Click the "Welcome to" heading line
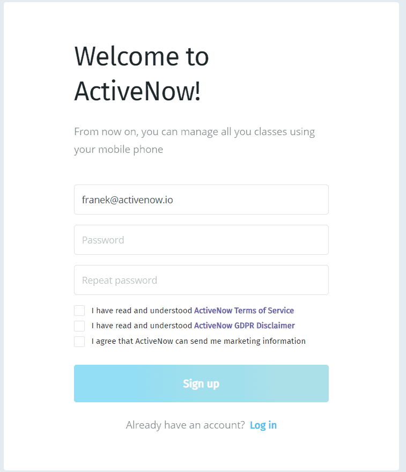 142,56
